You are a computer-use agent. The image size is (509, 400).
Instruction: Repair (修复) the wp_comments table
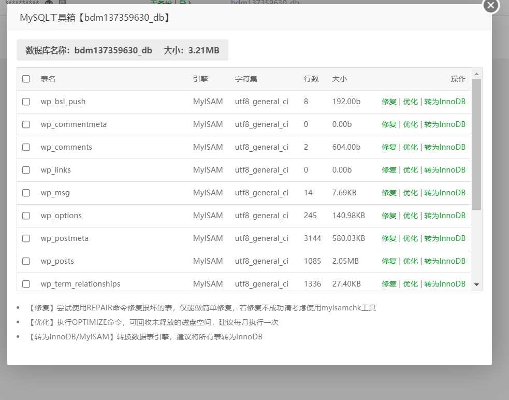tap(389, 147)
